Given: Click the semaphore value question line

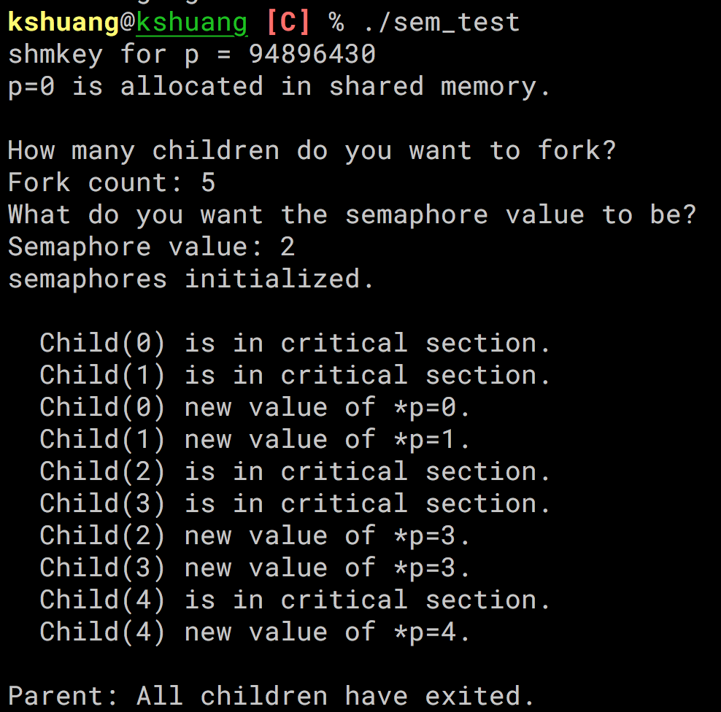Looking at the screenshot, I should pyautogui.click(x=352, y=215).
